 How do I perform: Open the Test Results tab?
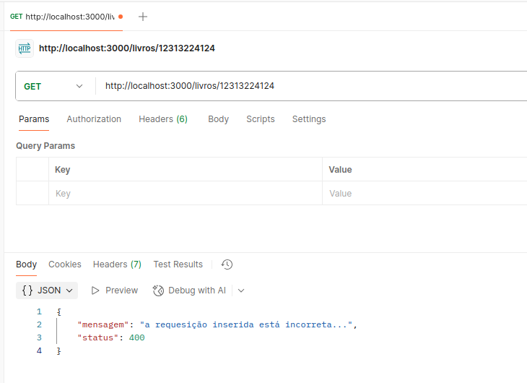pyautogui.click(x=178, y=264)
